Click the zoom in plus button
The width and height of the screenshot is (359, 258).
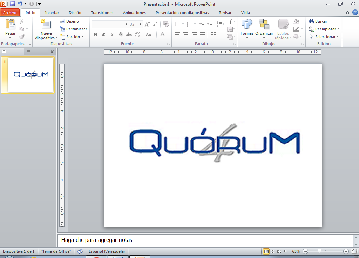click(346, 251)
